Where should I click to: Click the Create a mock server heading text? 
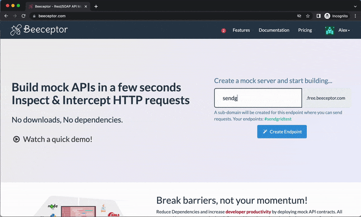[x=273, y=81]
